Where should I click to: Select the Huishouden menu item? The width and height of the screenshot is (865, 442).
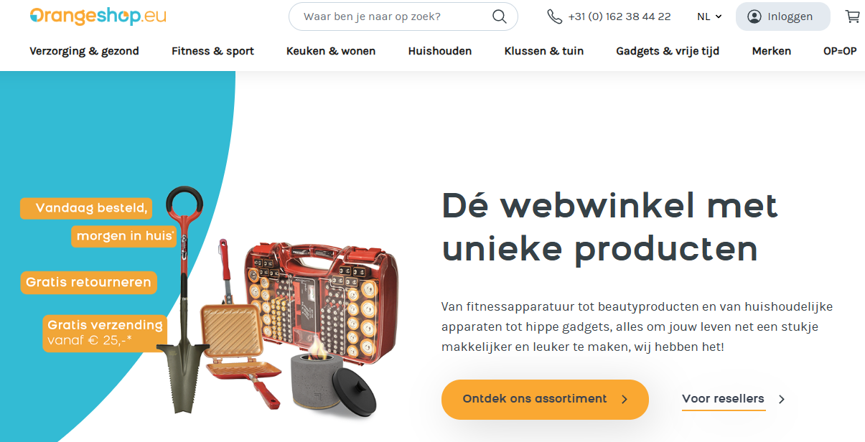[x=440, y=51]
